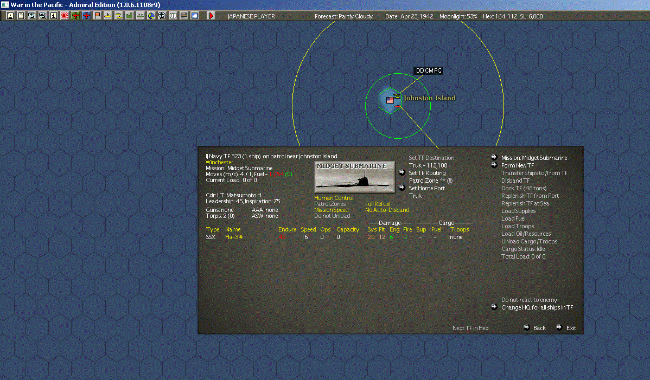The width and height of the screenshot is (650, 380).
Task: Click the Cargo Status: Idle text
Action: 522,249
